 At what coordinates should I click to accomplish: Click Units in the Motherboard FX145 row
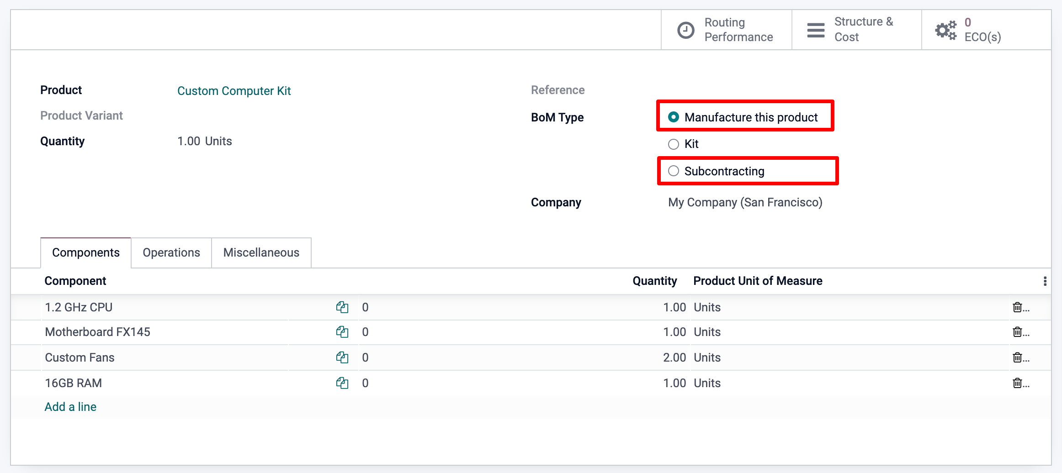(x=707, y=332)
